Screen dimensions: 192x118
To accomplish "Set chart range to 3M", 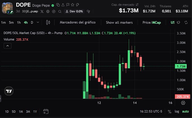I will (28, 112).
